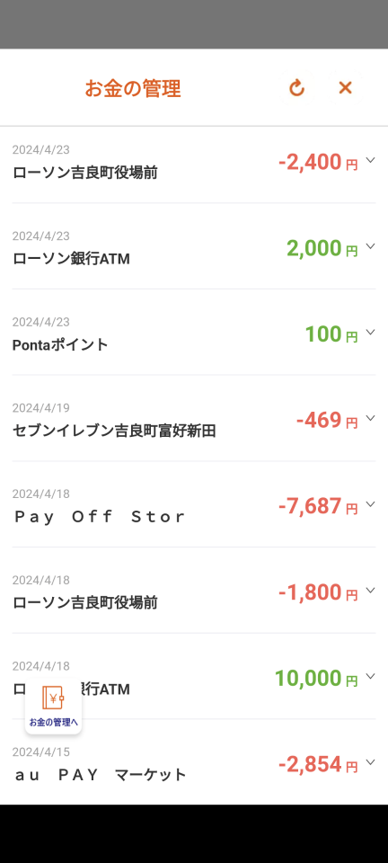Image resolution: width=388 pixels, height=863 pixels.
Task: Expand the -7,687円 Pay Off Stor chevron
Action: point(370,504)
